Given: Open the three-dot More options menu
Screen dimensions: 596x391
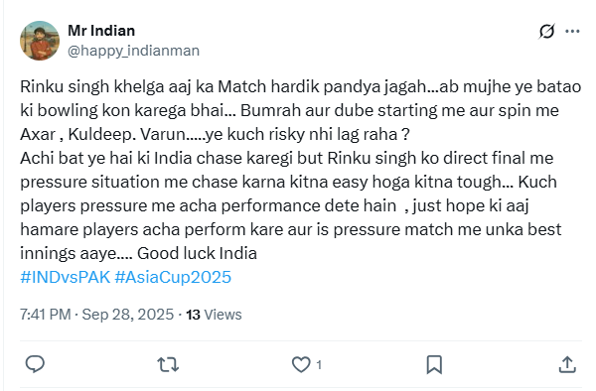Looking at the screenshot, I should click(572, 31).
